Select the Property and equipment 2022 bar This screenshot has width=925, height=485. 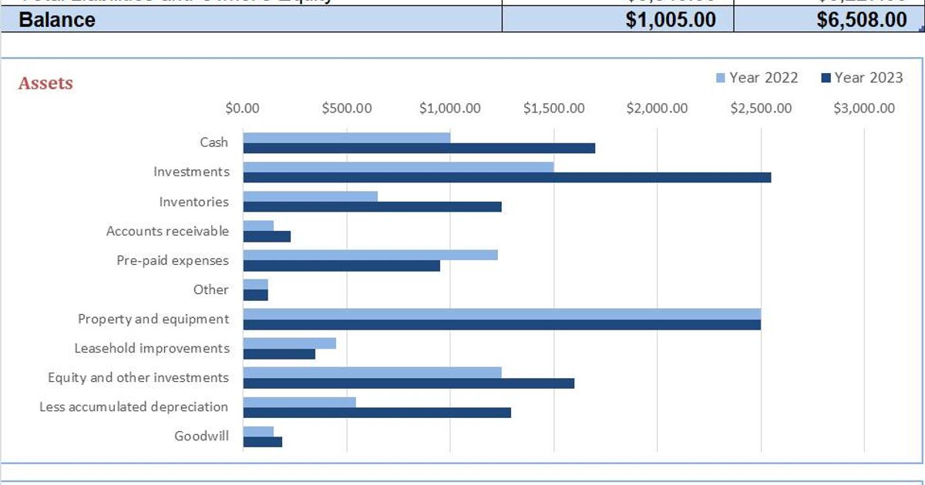(x=501, y=312)
